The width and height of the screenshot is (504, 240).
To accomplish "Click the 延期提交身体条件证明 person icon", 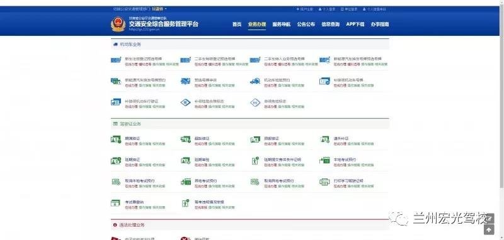I will pos(255,161).
